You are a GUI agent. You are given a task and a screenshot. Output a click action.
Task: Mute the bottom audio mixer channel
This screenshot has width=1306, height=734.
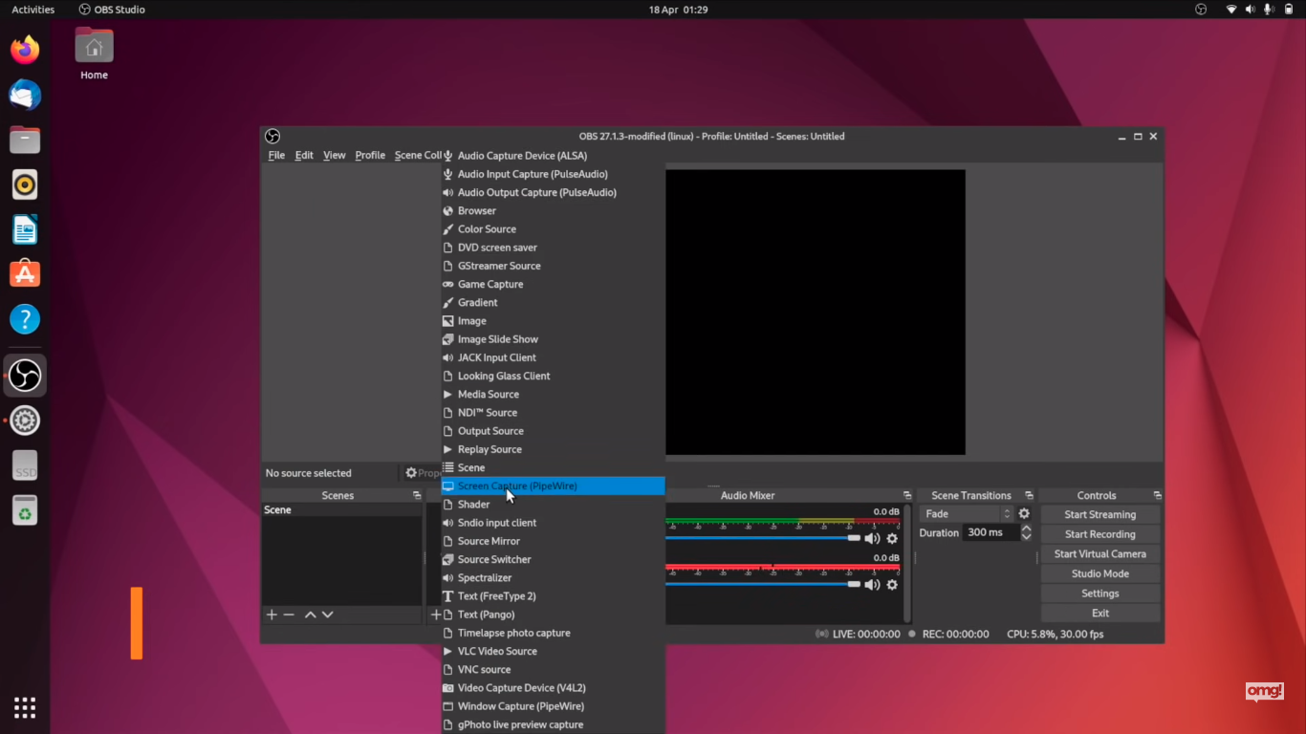click(x=872, y=585)
